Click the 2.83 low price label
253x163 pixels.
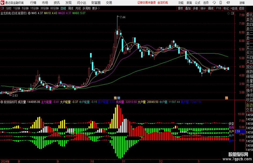15,95
